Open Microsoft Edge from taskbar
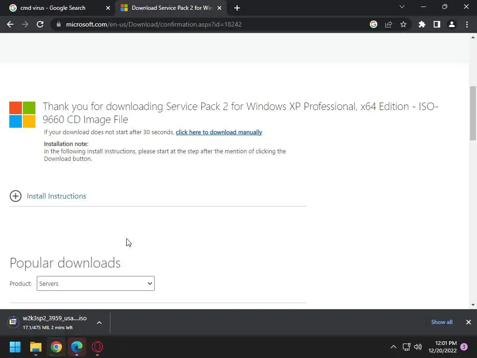 coord(77,347)
